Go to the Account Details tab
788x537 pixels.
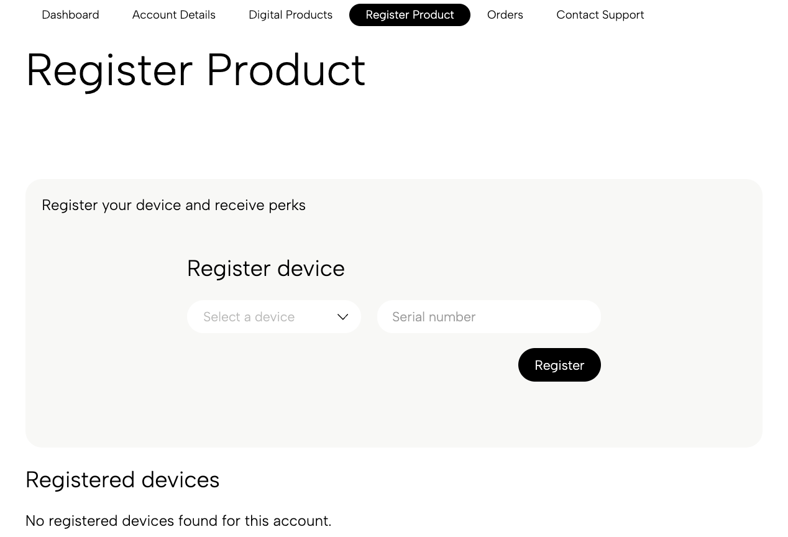tap(173, 15)
